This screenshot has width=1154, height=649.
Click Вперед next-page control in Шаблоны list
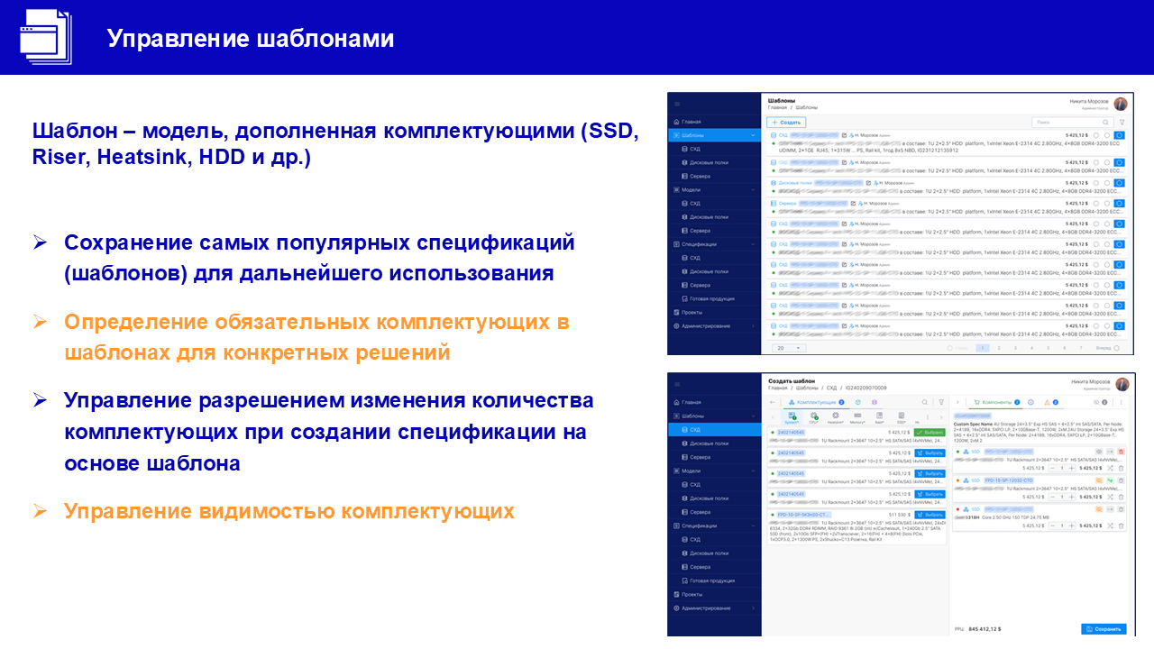pyautogui.click(x=1107, y=348)
